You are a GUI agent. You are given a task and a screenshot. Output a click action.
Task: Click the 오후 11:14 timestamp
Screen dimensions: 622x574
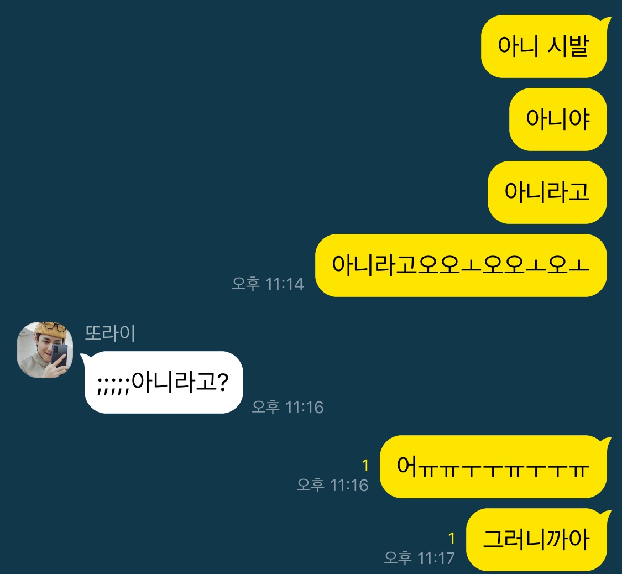[268, 284]
